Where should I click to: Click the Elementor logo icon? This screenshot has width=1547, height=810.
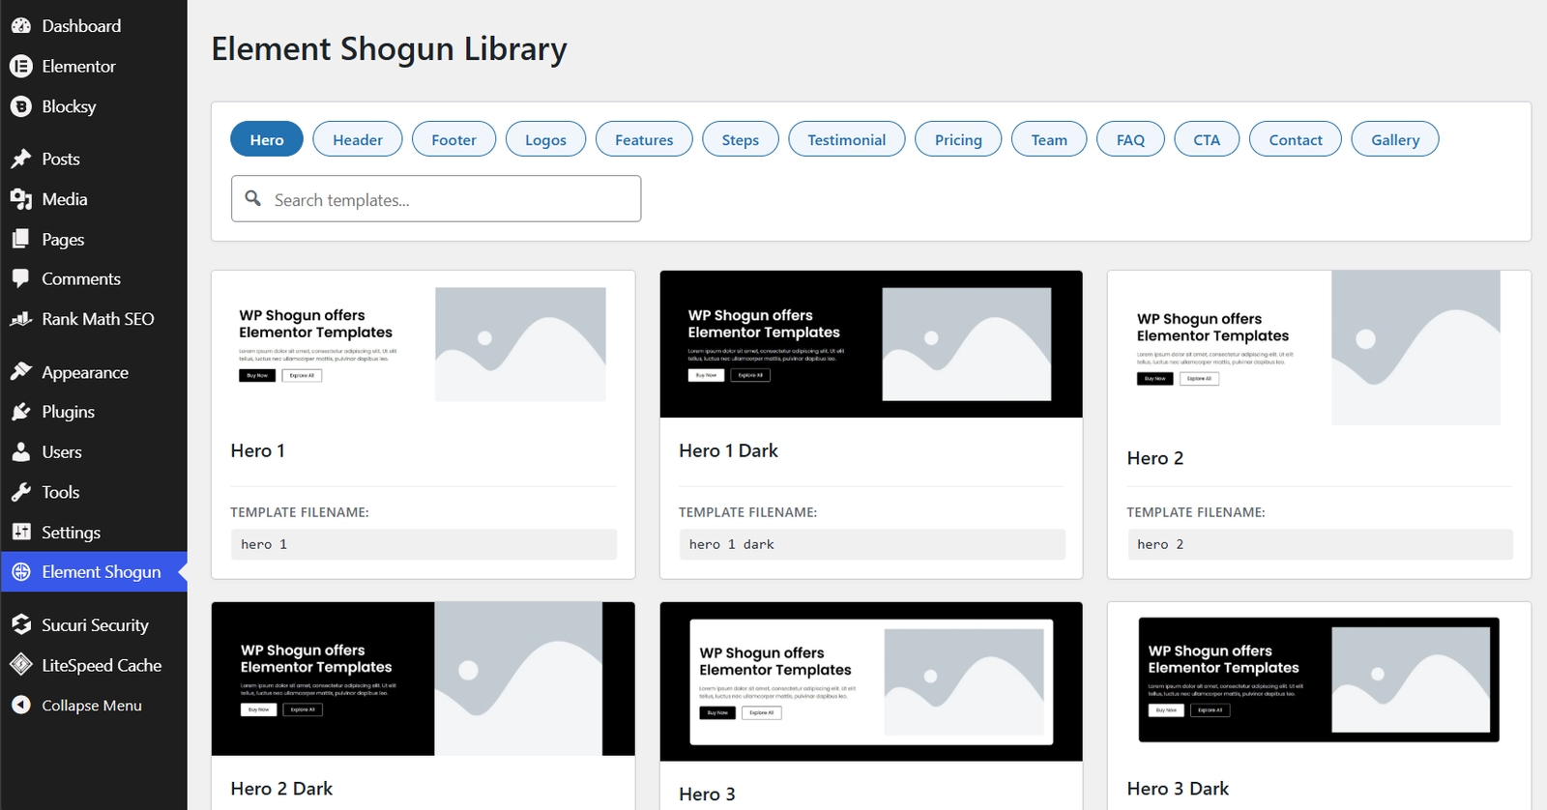coord(21,67)
